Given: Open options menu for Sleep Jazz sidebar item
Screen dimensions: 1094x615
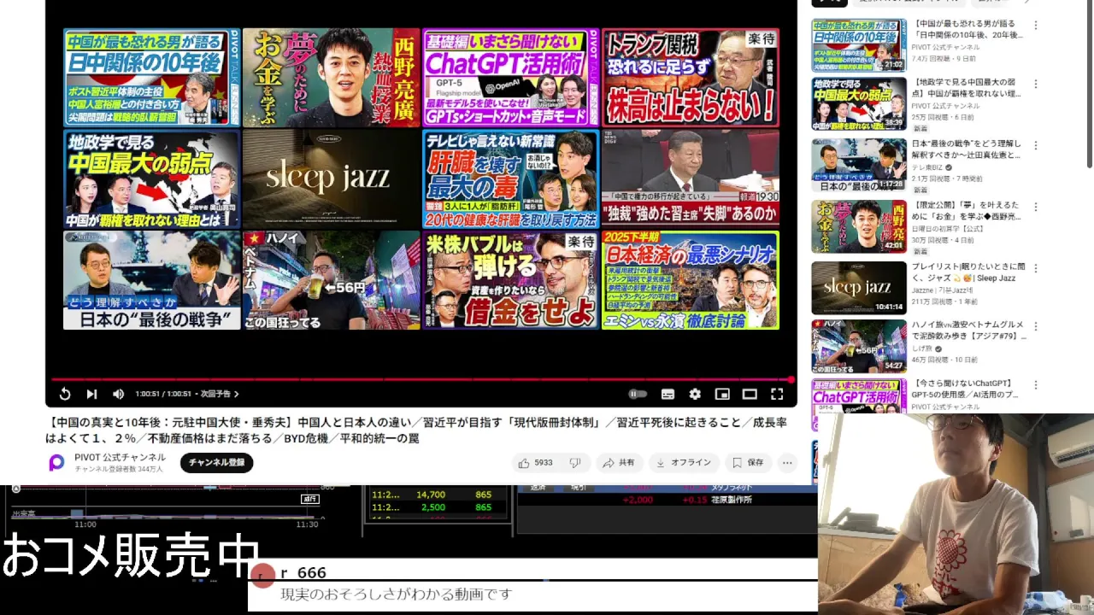Looking at the screenshot, I should (1036, 268).
